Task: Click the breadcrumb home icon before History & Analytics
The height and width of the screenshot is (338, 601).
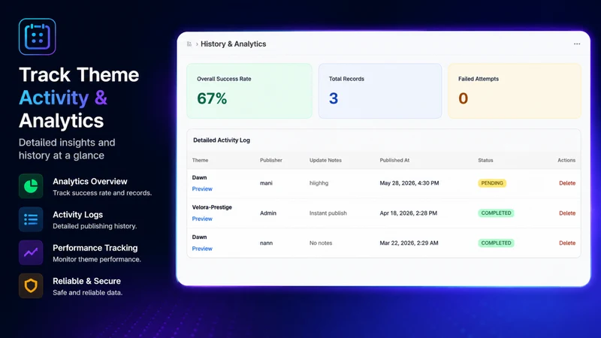Action: (x=189, y=44)
